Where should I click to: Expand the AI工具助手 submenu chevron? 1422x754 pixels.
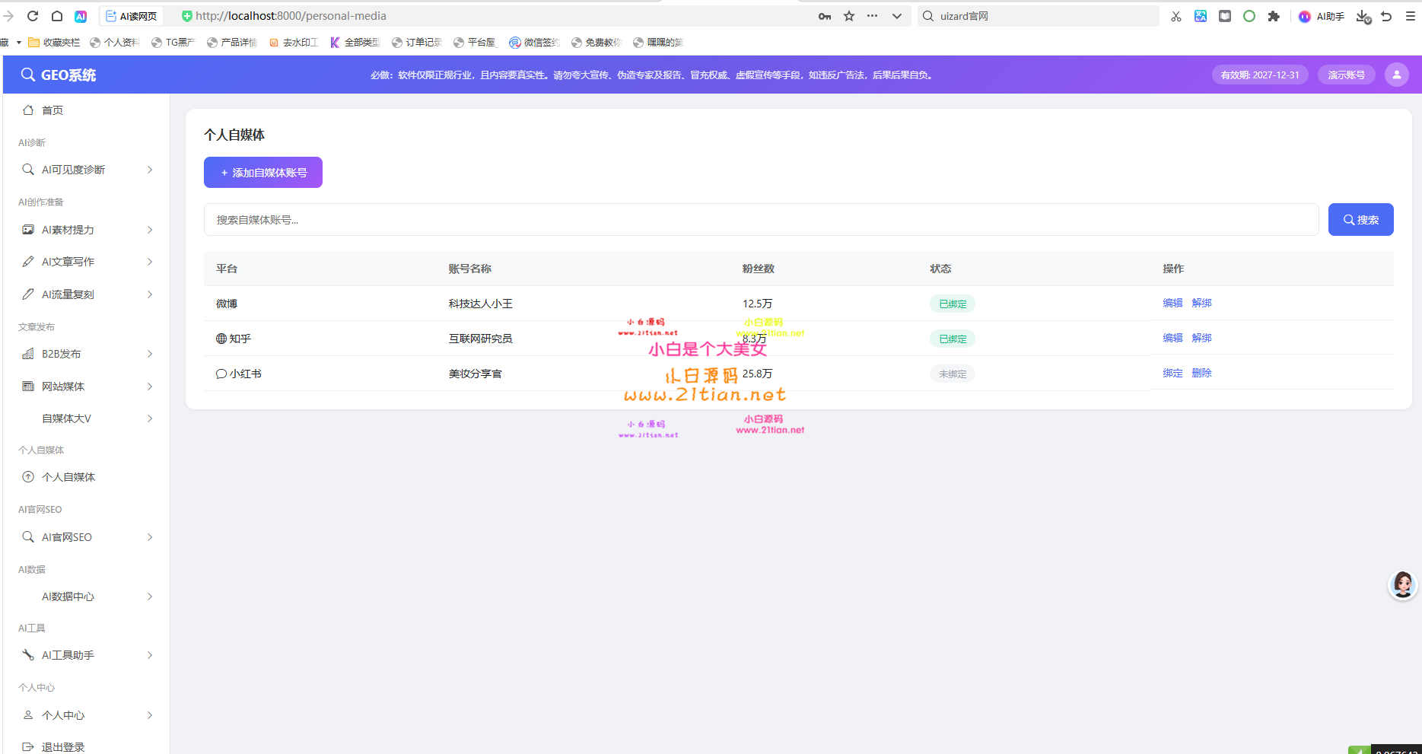150,655
